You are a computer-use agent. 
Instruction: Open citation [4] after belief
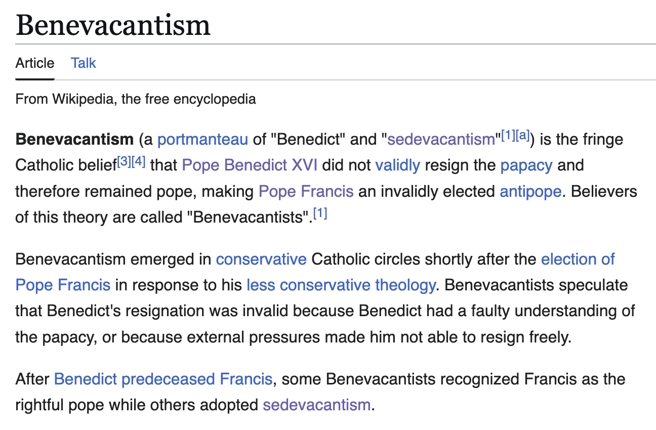click(139, 162)
